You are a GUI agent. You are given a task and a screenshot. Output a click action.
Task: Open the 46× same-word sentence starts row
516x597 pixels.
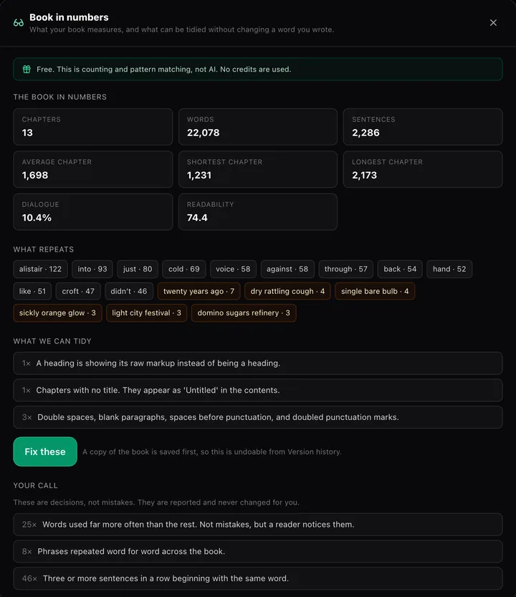[258, 579]
